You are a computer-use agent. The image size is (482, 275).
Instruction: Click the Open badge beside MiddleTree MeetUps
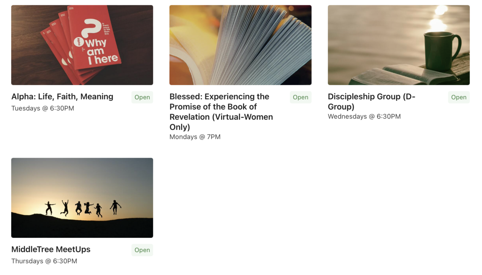point(142,250)
